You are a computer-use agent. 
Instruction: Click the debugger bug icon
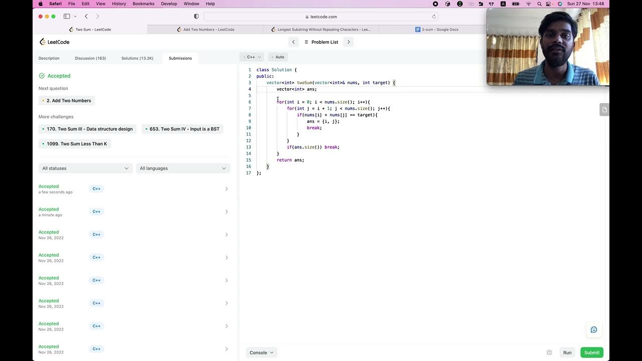tap(549, 352)
